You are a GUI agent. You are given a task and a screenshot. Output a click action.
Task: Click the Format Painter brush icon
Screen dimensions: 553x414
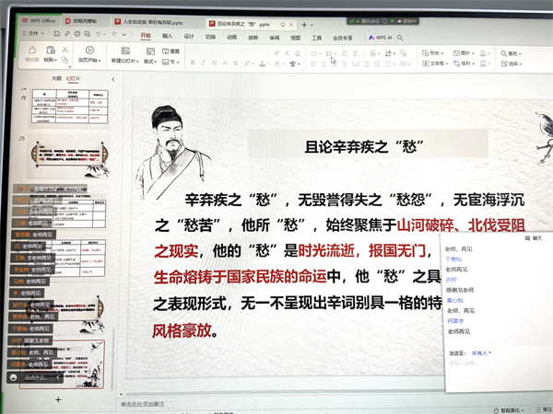click(x=32, y=50)
